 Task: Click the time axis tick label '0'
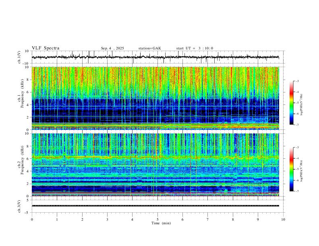(32, 219)
